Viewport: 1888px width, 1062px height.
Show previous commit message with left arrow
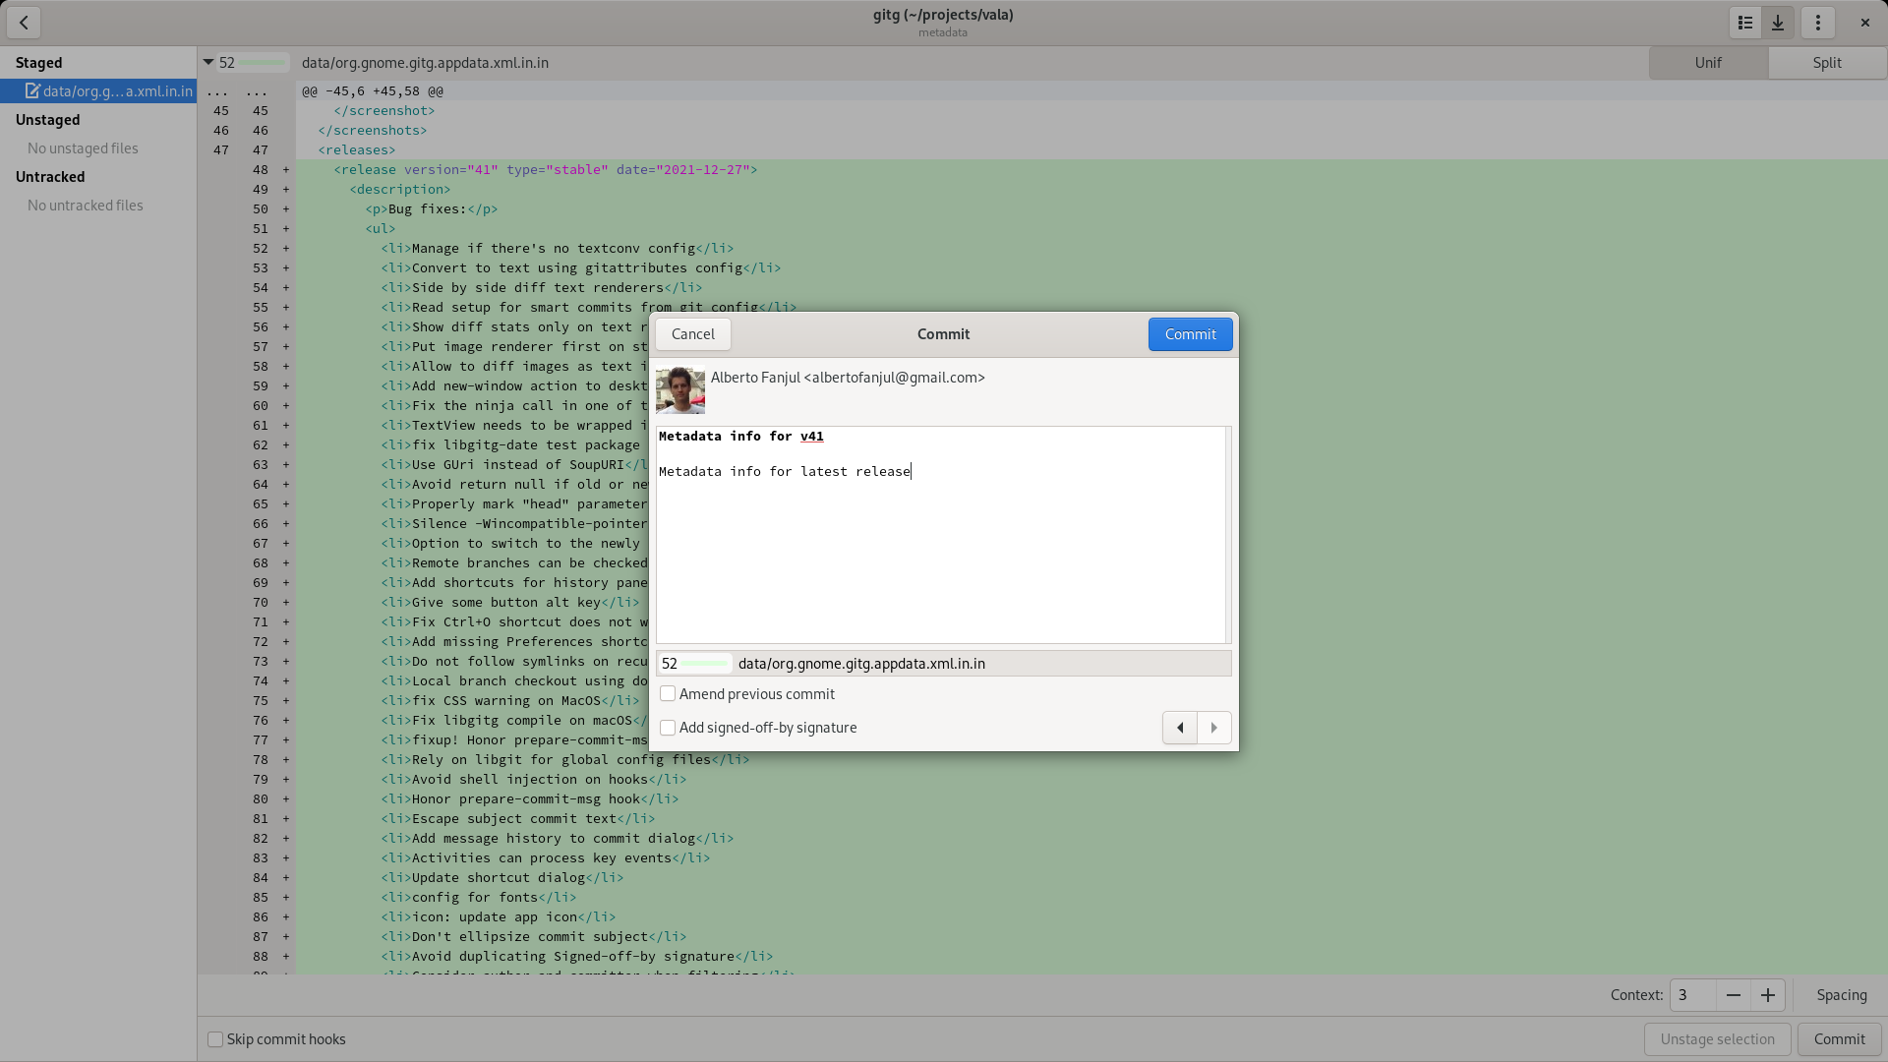click(1180, 728)
